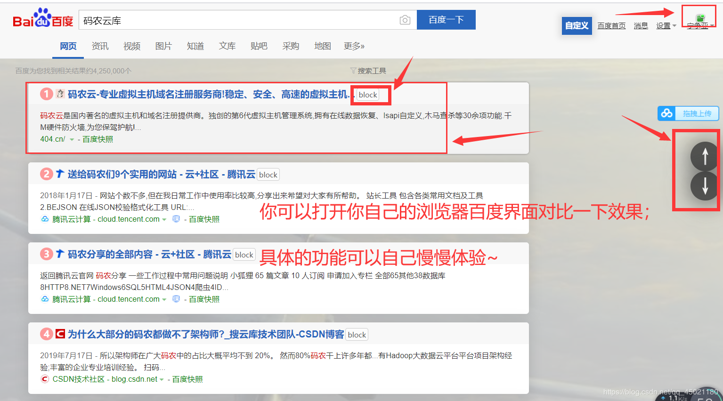Expand dropdown after cloud.tencent.com in result three
This screenshot has width=723, height=401.
coord(164,300)
